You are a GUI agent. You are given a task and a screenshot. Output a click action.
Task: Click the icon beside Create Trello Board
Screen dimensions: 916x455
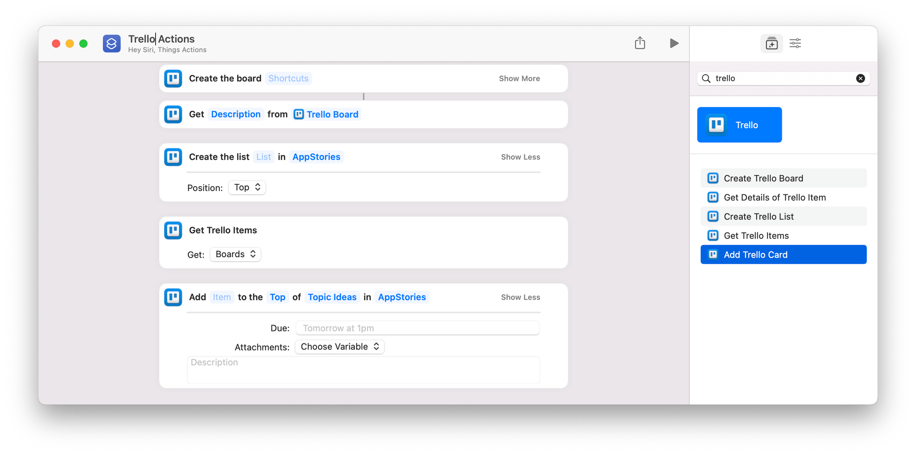[x=713, y=178]
